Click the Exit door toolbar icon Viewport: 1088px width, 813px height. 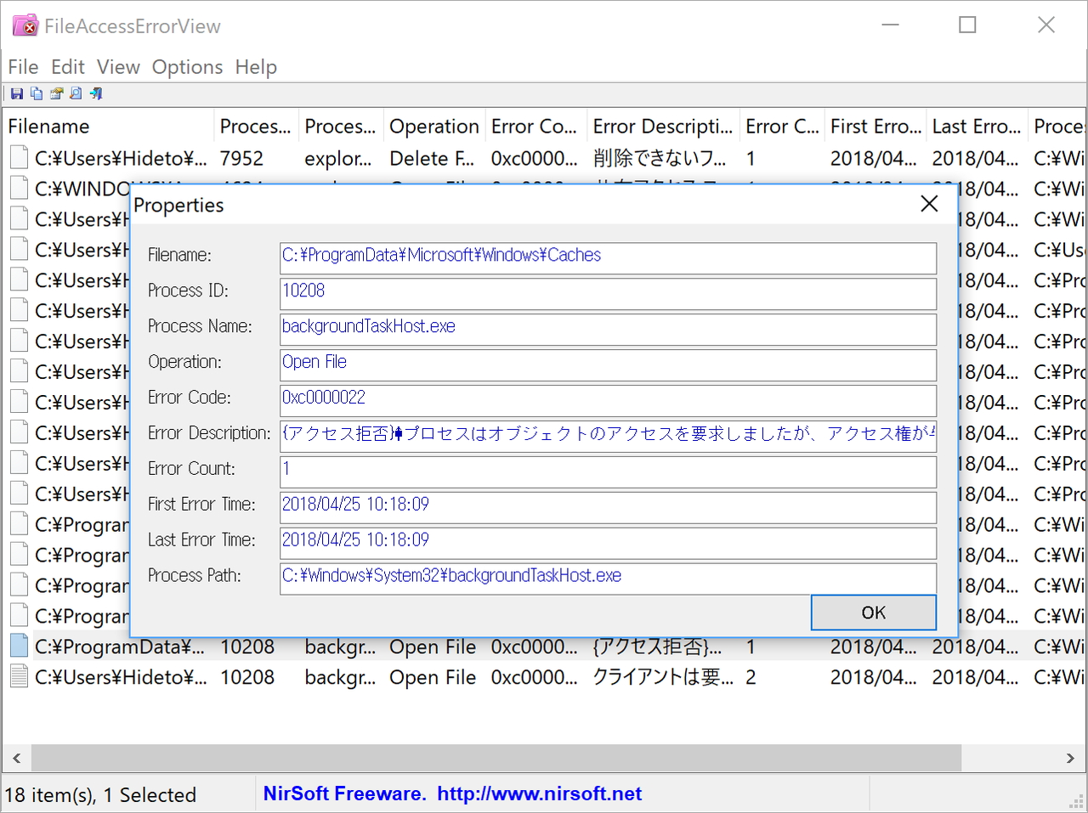(x=96, y=93)
